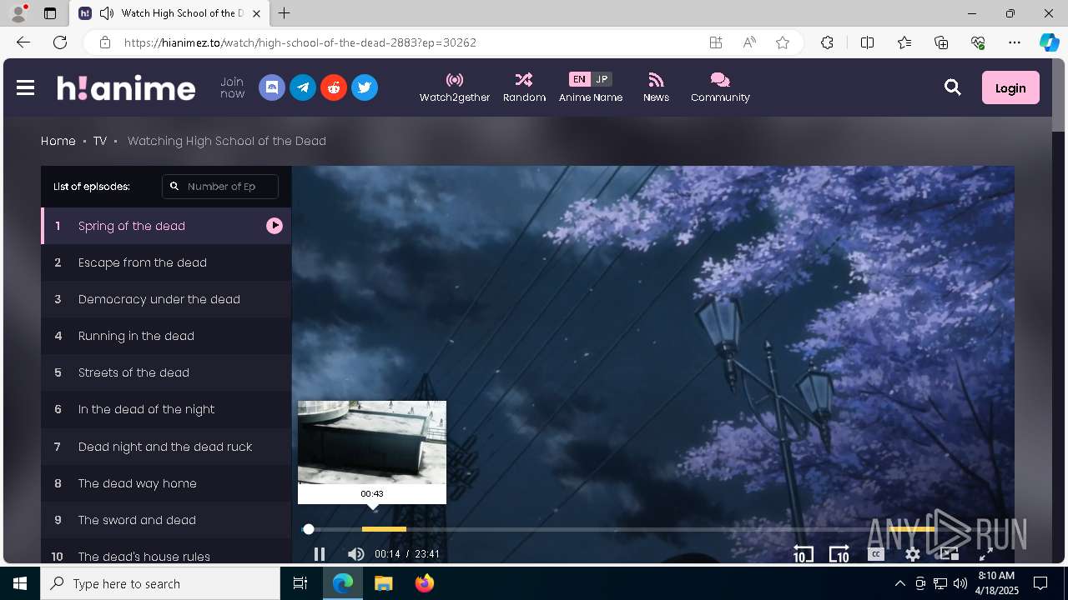Toggle Read aloud in address bar
The width and height of the screenshot is (1068, 600).
[x=749, y=42]
